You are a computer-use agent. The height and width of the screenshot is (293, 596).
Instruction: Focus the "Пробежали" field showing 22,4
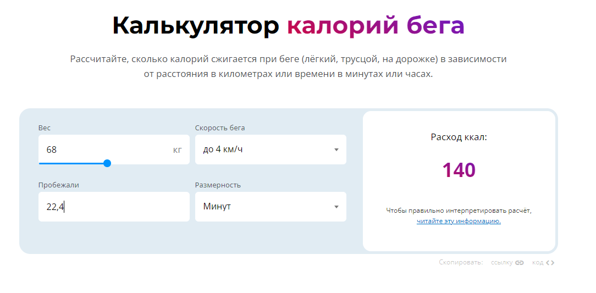114,207
